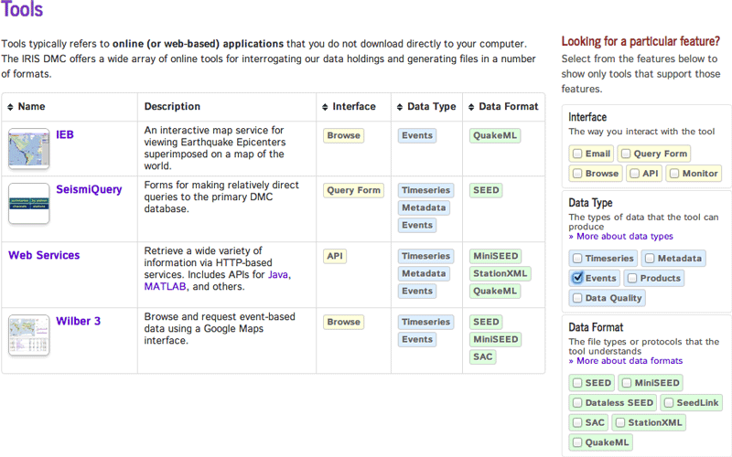Click the Query Form tag for SeismiQuery
Screen dimensions: 732x457
pos(353,190)
